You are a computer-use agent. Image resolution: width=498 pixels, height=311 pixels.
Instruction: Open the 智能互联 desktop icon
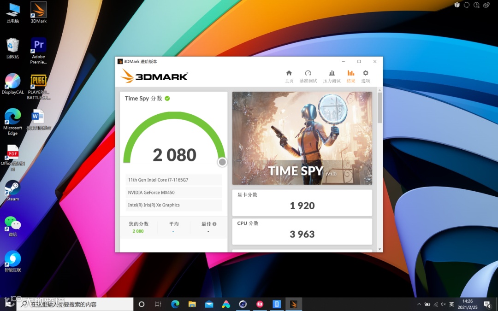coord(13,262)
